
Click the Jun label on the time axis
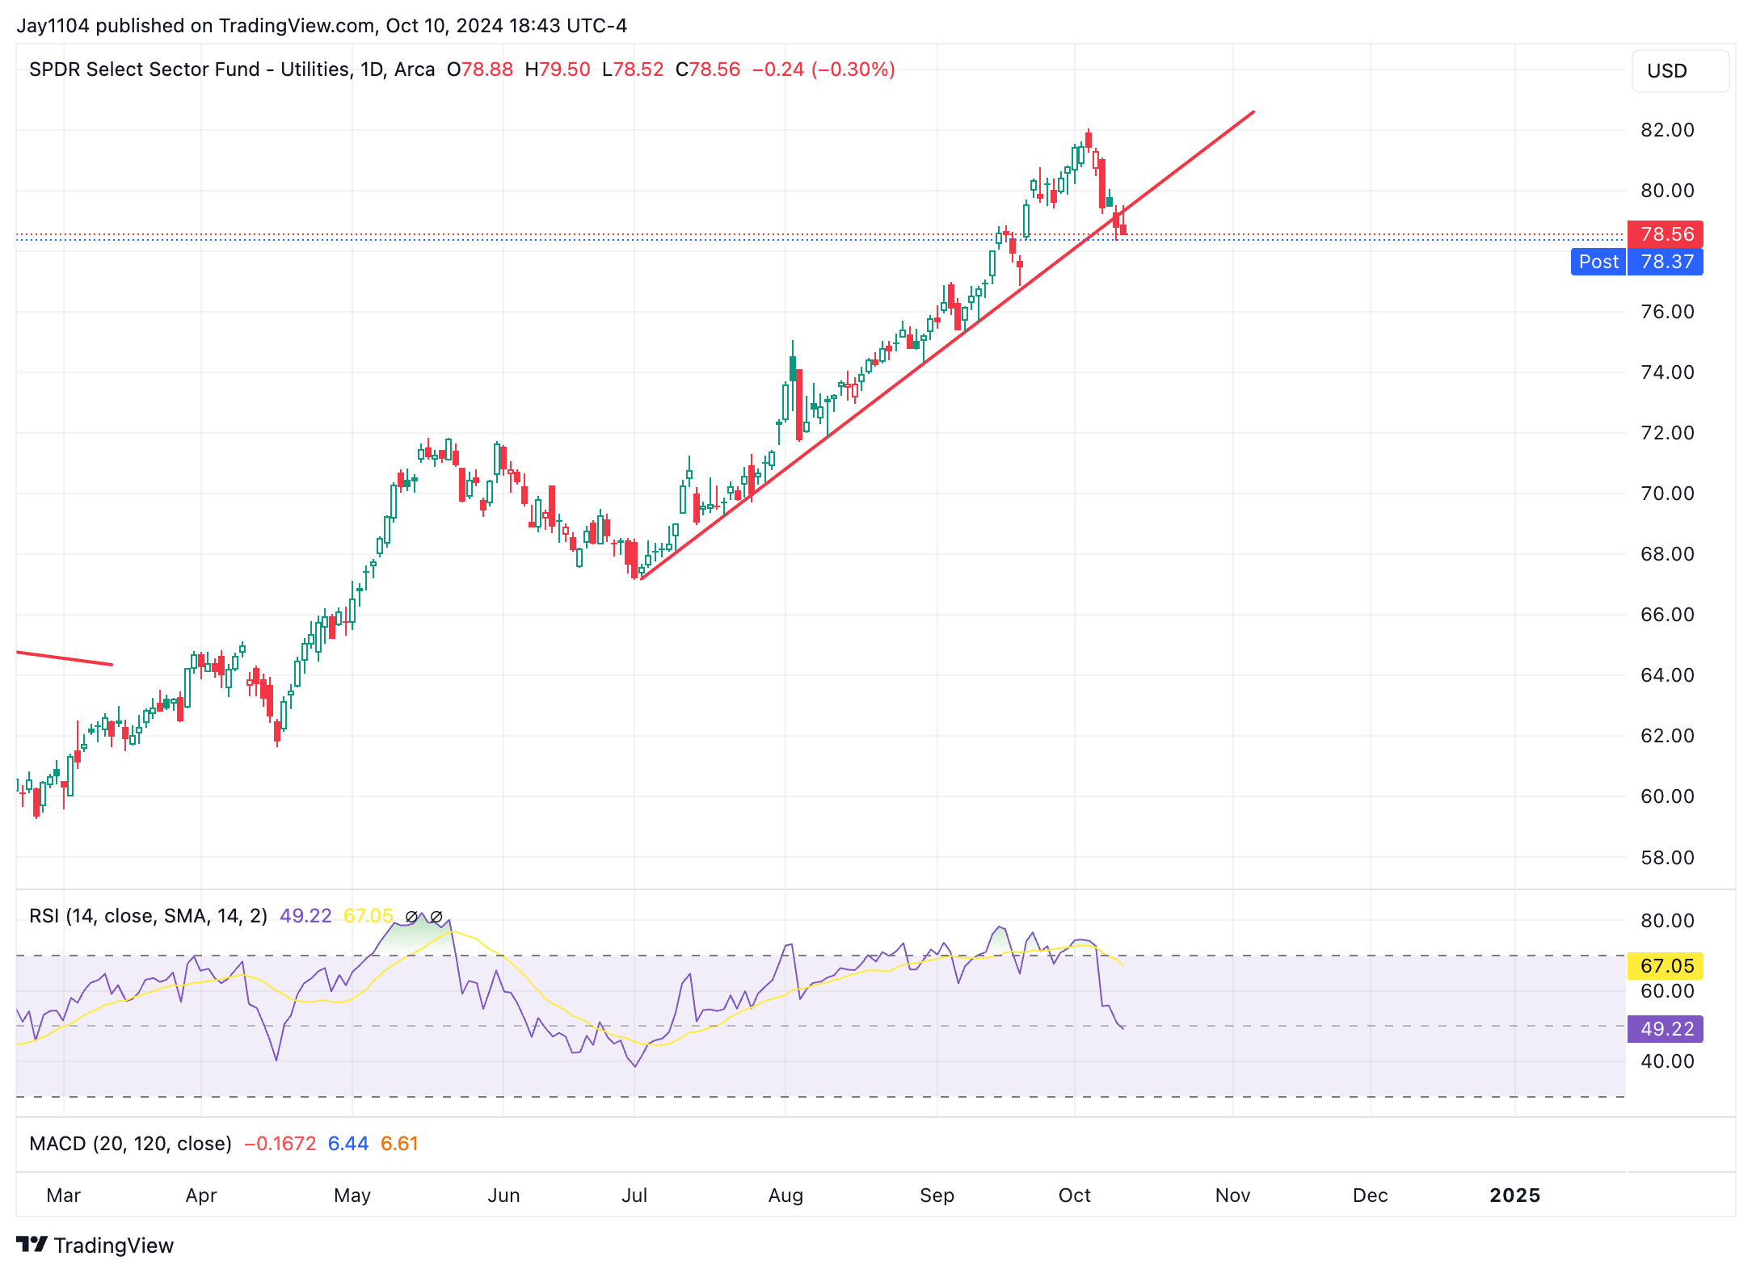coord(503,1195)
